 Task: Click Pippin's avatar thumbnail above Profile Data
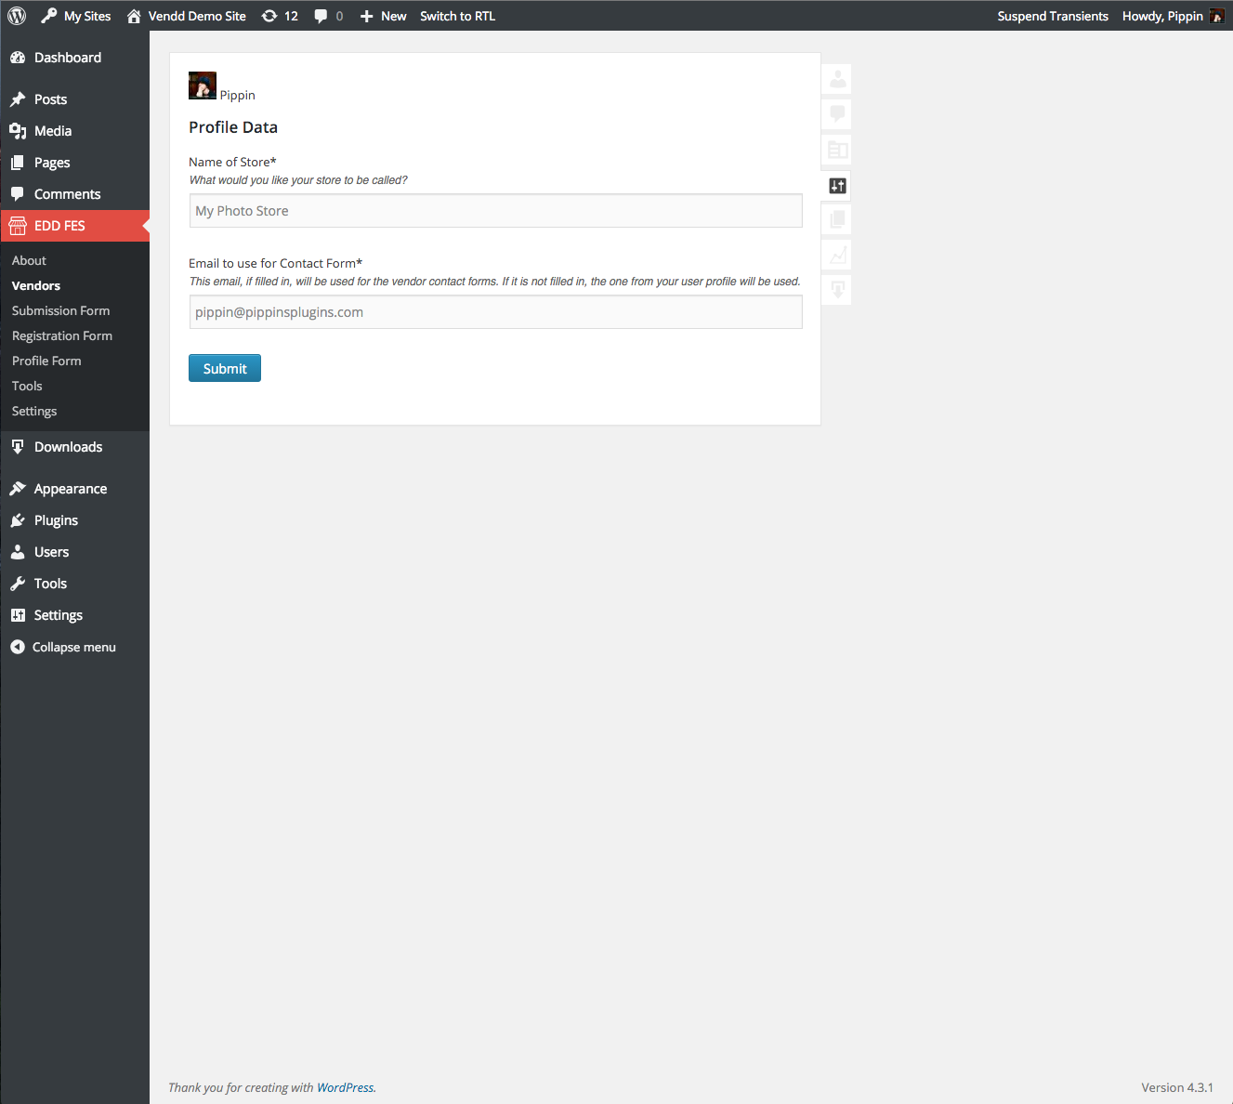click(203, 85)
